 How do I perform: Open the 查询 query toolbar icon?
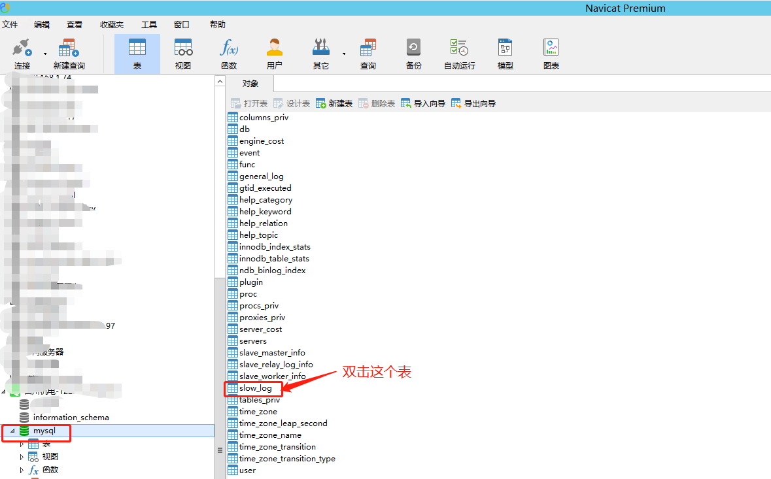368,54
